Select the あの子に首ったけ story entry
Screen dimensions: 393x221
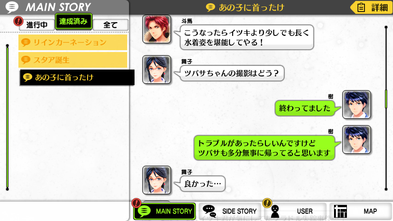[77, 77]
